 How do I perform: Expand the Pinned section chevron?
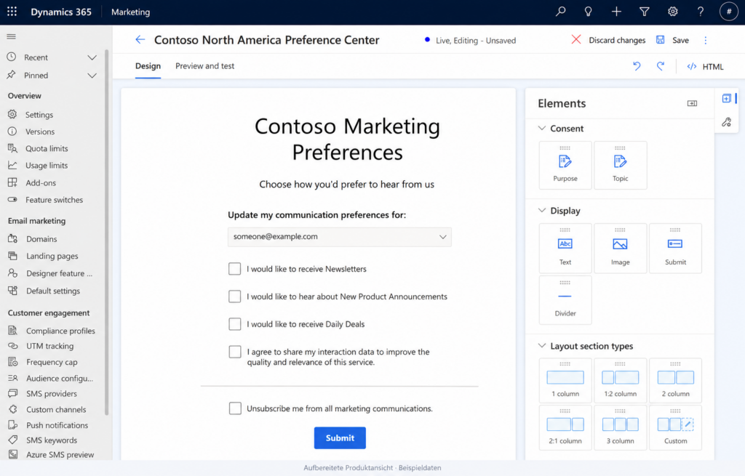click(92, 76)
